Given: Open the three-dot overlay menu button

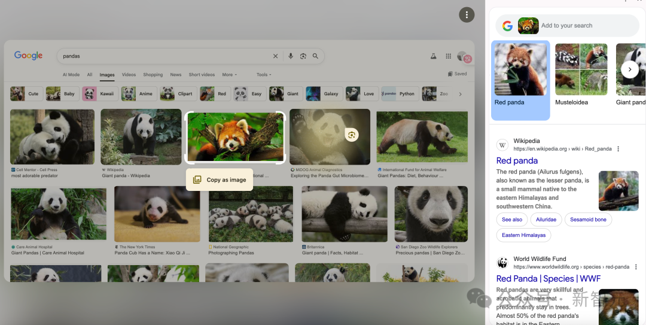Looking at the screenshot, I should (x=467, y=15).
